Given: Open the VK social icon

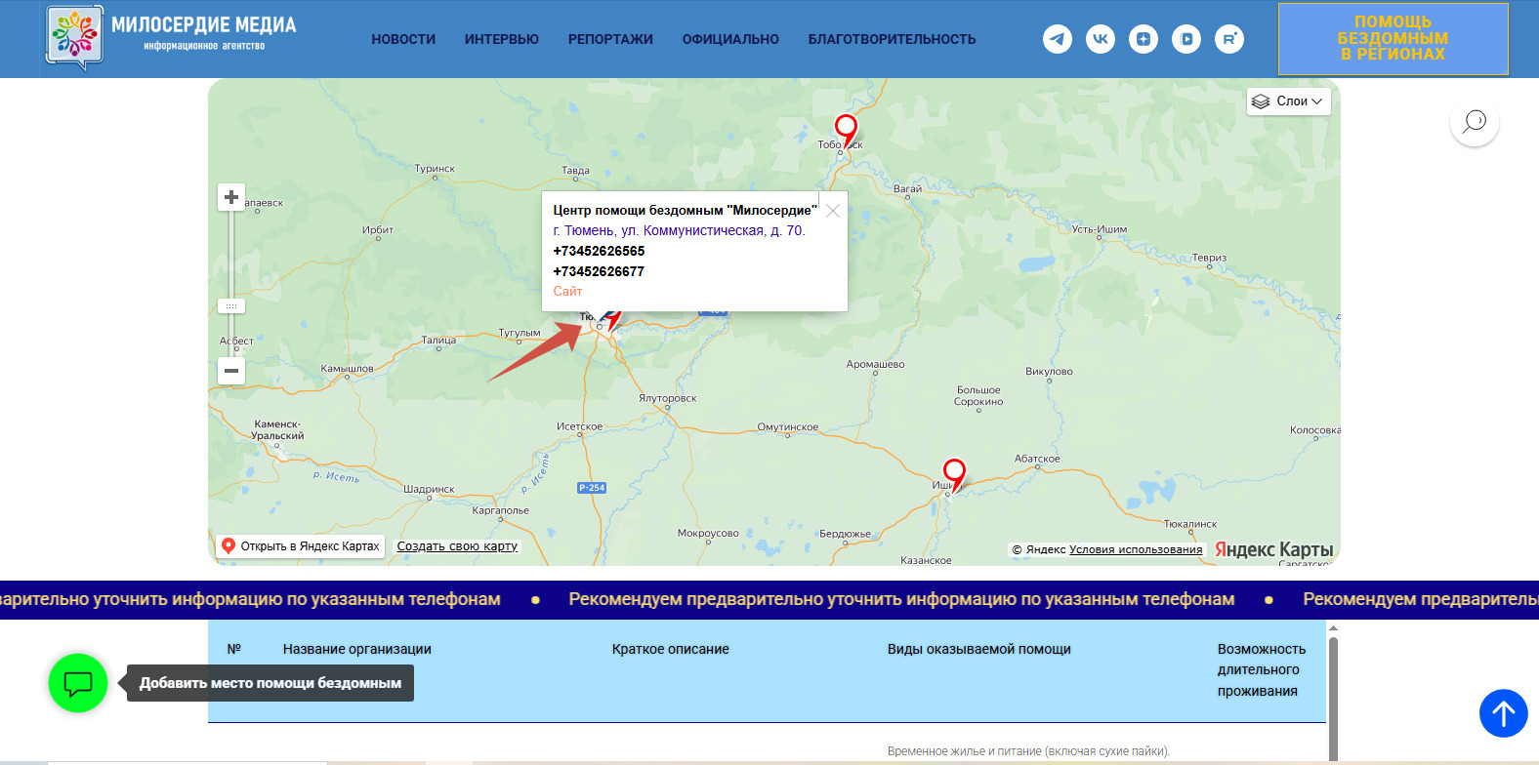Looking at the screenshot, I should 1101,39.
